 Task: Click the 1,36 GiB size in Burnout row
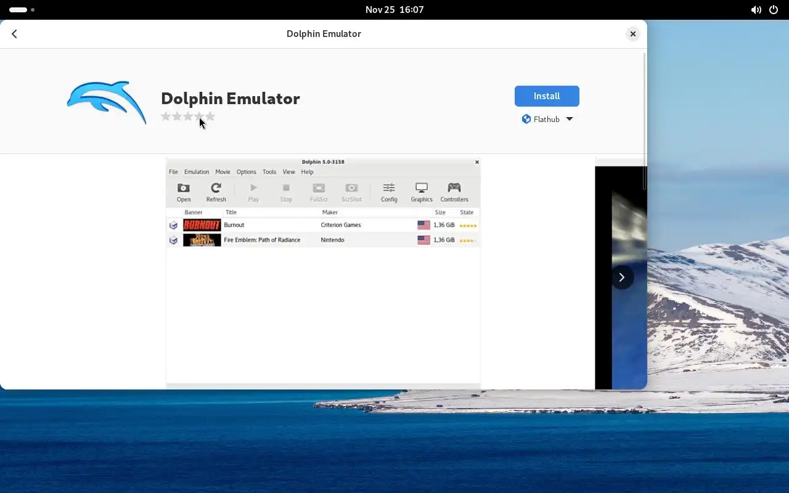444,225
